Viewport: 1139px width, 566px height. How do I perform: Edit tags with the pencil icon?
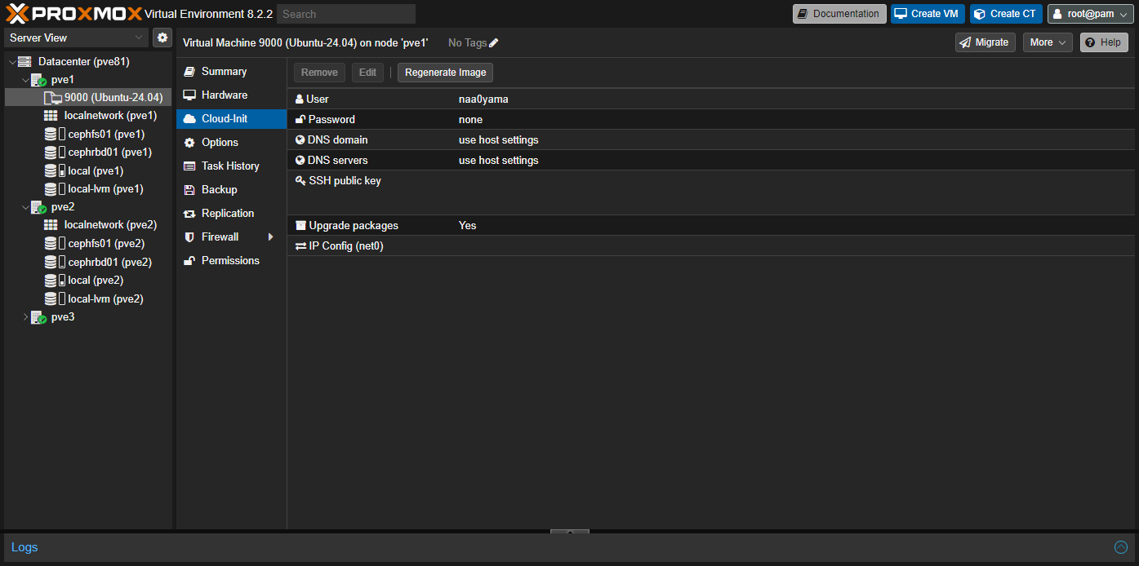(x=494, y=42)
